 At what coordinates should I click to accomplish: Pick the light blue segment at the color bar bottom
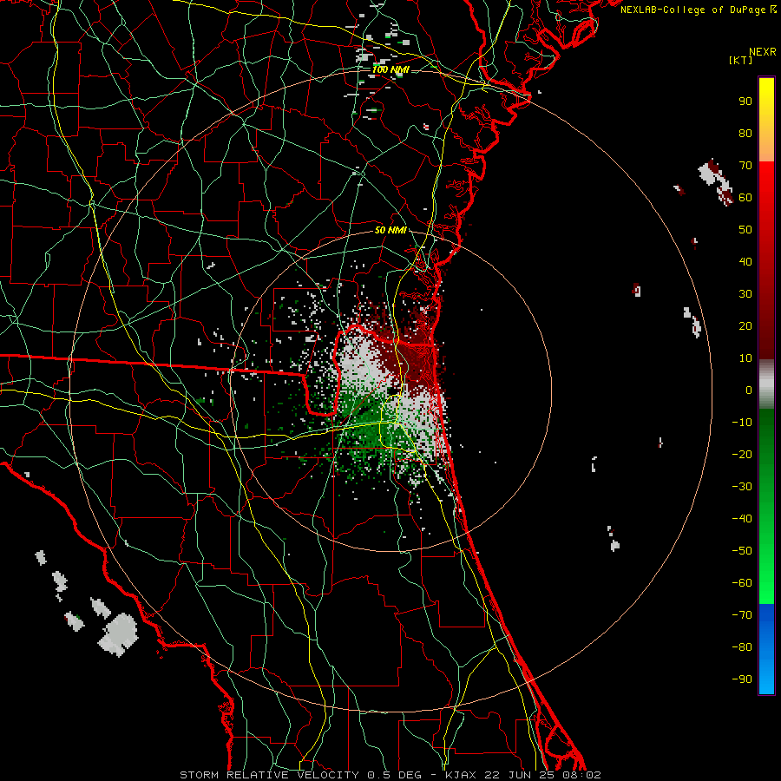coord(766,675)
